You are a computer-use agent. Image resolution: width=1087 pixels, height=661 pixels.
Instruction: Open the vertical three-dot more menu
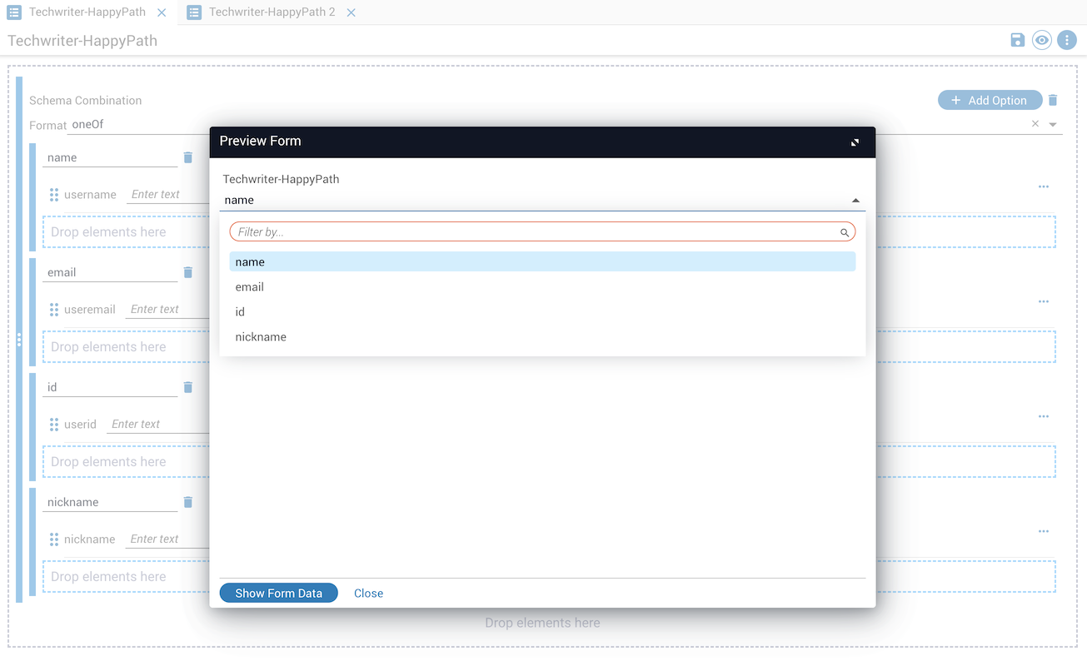1067,40
